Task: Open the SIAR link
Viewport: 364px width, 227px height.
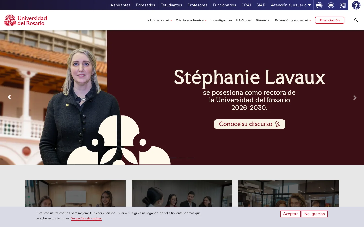Action: [261, 5]
